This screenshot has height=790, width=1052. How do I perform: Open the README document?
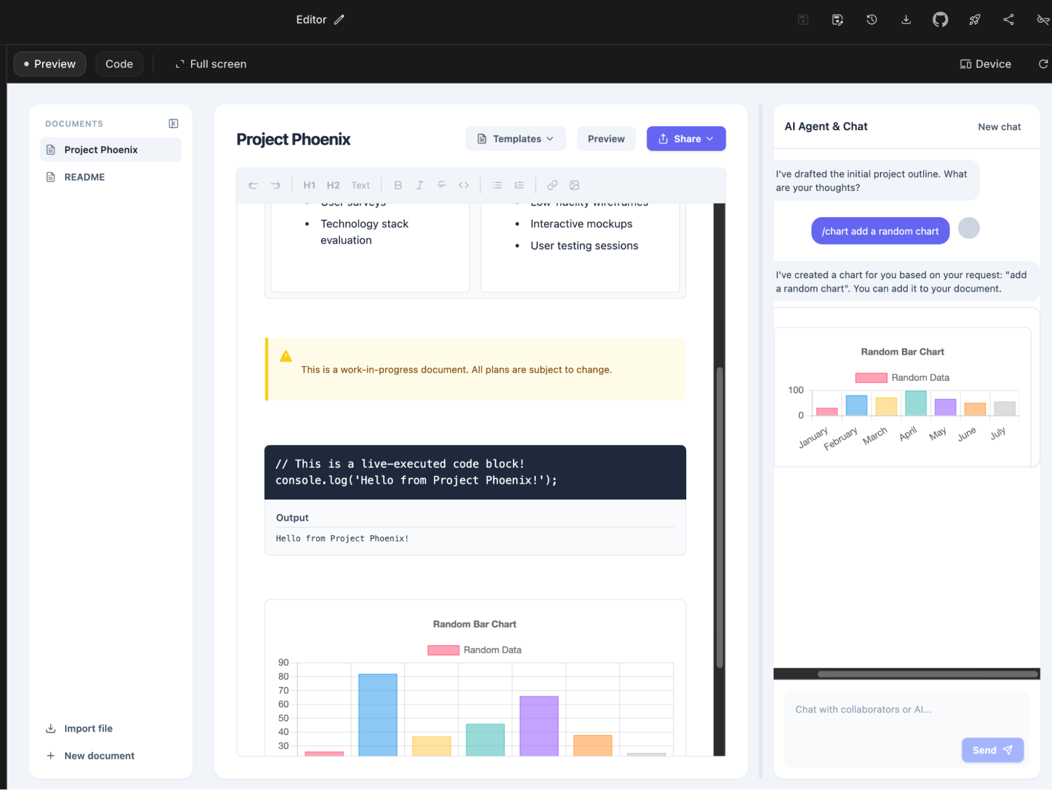pos(84,177)
